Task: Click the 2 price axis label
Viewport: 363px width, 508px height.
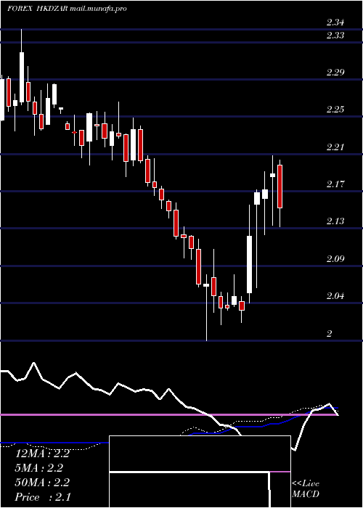Action: pyautogui.click(x=330, y=333)
